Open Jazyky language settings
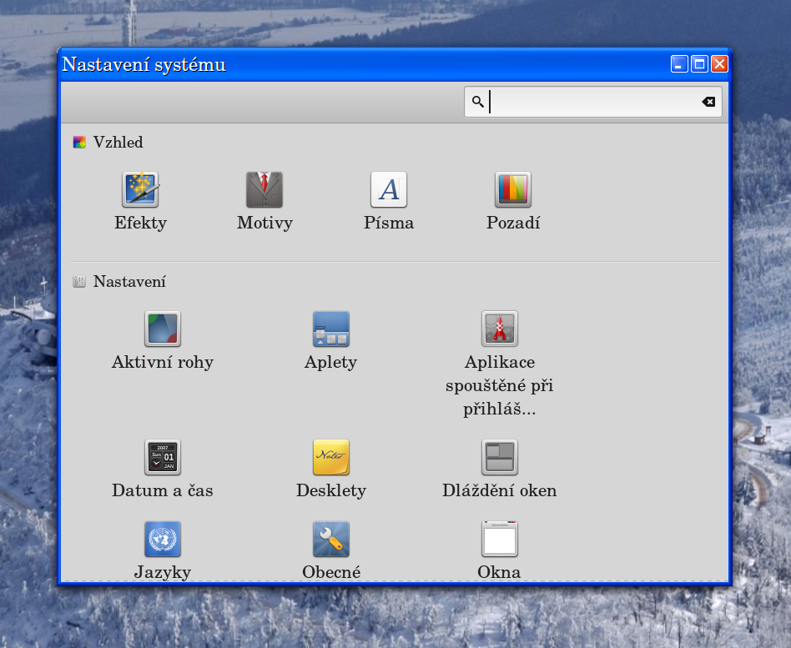Image resolution: width=791 pixels, height=648 pixels. (163, 540)
